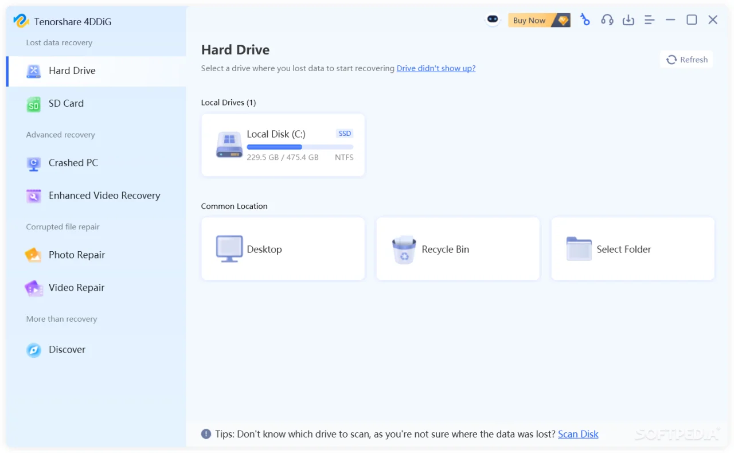Click the Tenorshare 4DDiG logo icon
Viewport: 734px width, 453px height.
[x=21, y=21]
